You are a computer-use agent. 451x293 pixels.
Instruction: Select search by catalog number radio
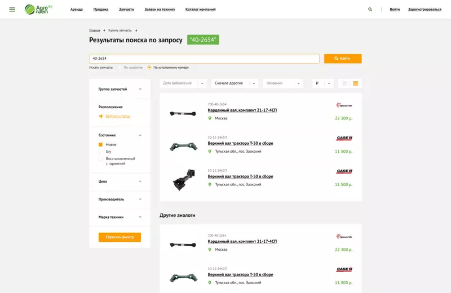149,68
